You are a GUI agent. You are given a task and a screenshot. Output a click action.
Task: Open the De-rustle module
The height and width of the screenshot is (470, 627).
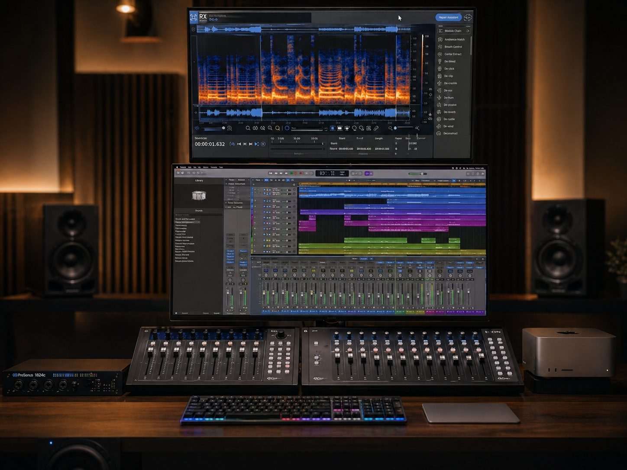(446, 119)
